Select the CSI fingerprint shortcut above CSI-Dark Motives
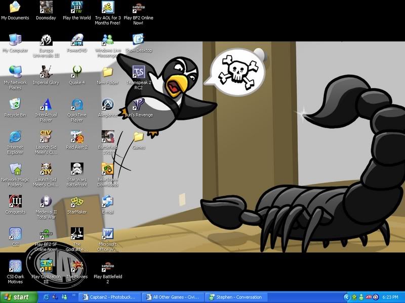The height and width of the screenshot is (303, 405). pos(15,237)
